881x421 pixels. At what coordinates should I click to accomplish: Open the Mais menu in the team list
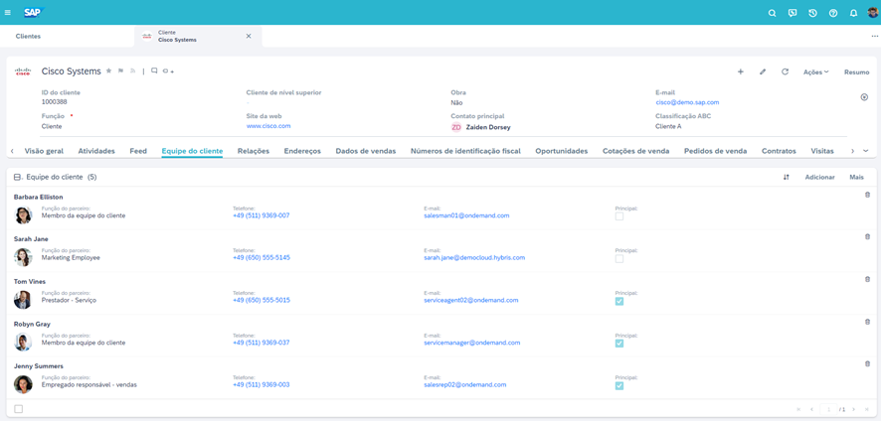[857, 177]
